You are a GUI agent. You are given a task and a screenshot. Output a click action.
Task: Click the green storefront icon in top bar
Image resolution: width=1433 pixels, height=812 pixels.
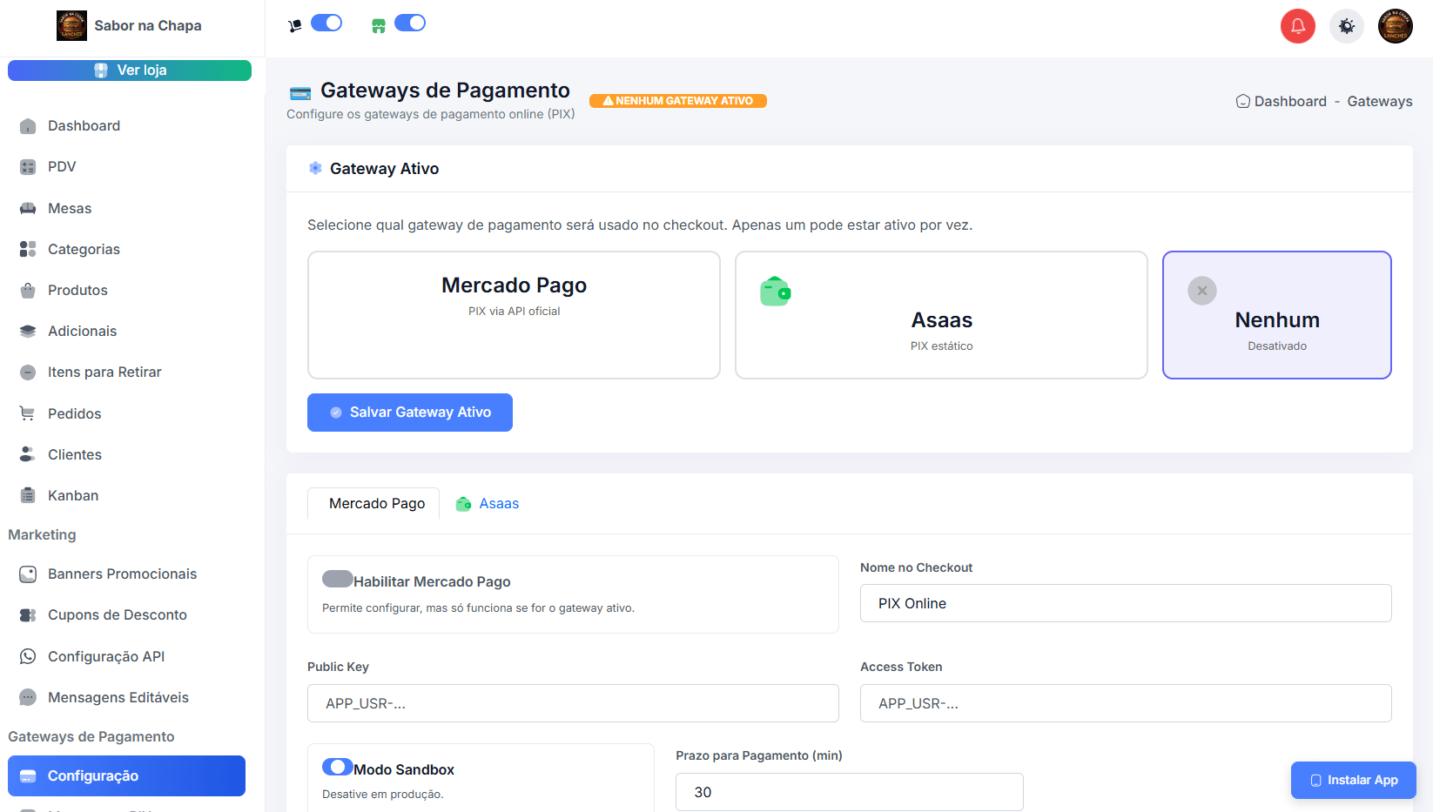tap(378, 26)
